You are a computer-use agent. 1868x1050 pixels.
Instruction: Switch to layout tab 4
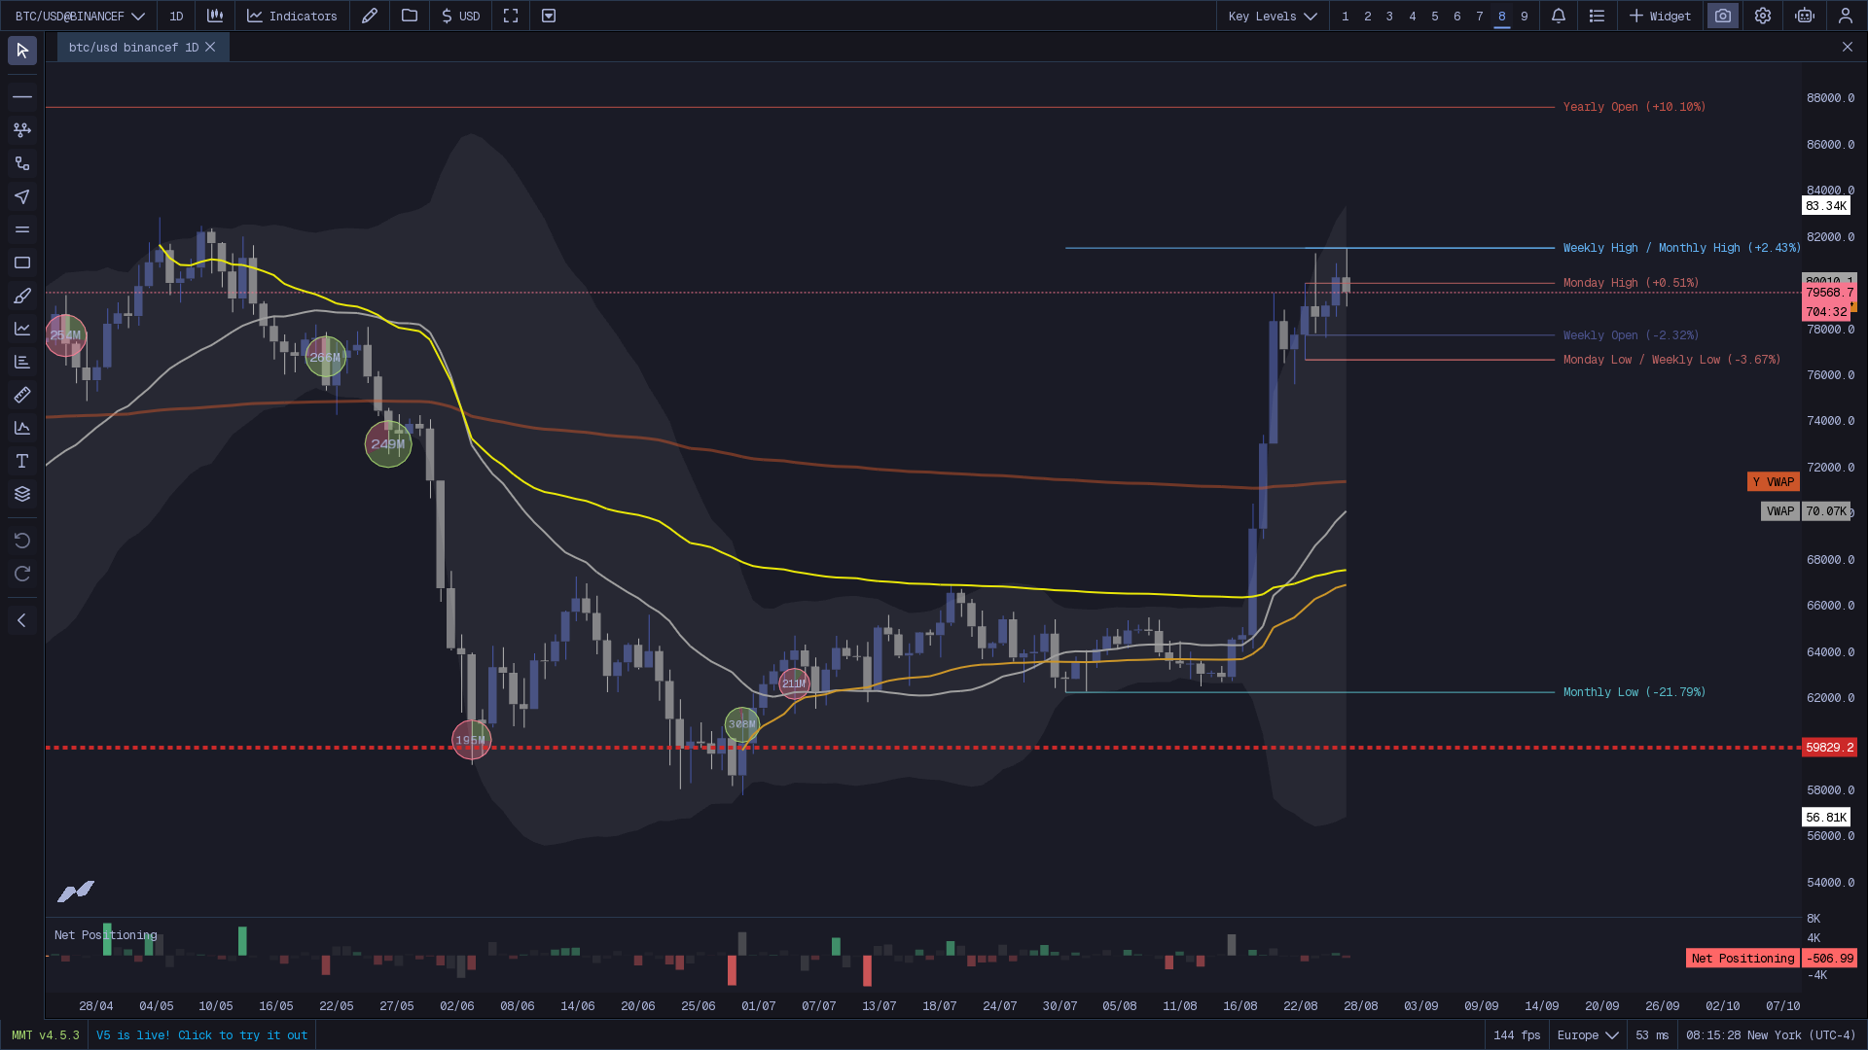[x=1413, y=16]
